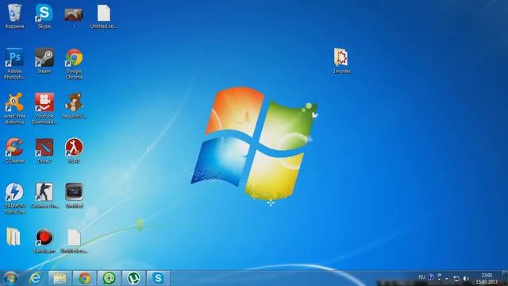Open CCleaner from the desktop
Image resolution: width=508 pixels, height=286 pixels.
coord(14,150)
